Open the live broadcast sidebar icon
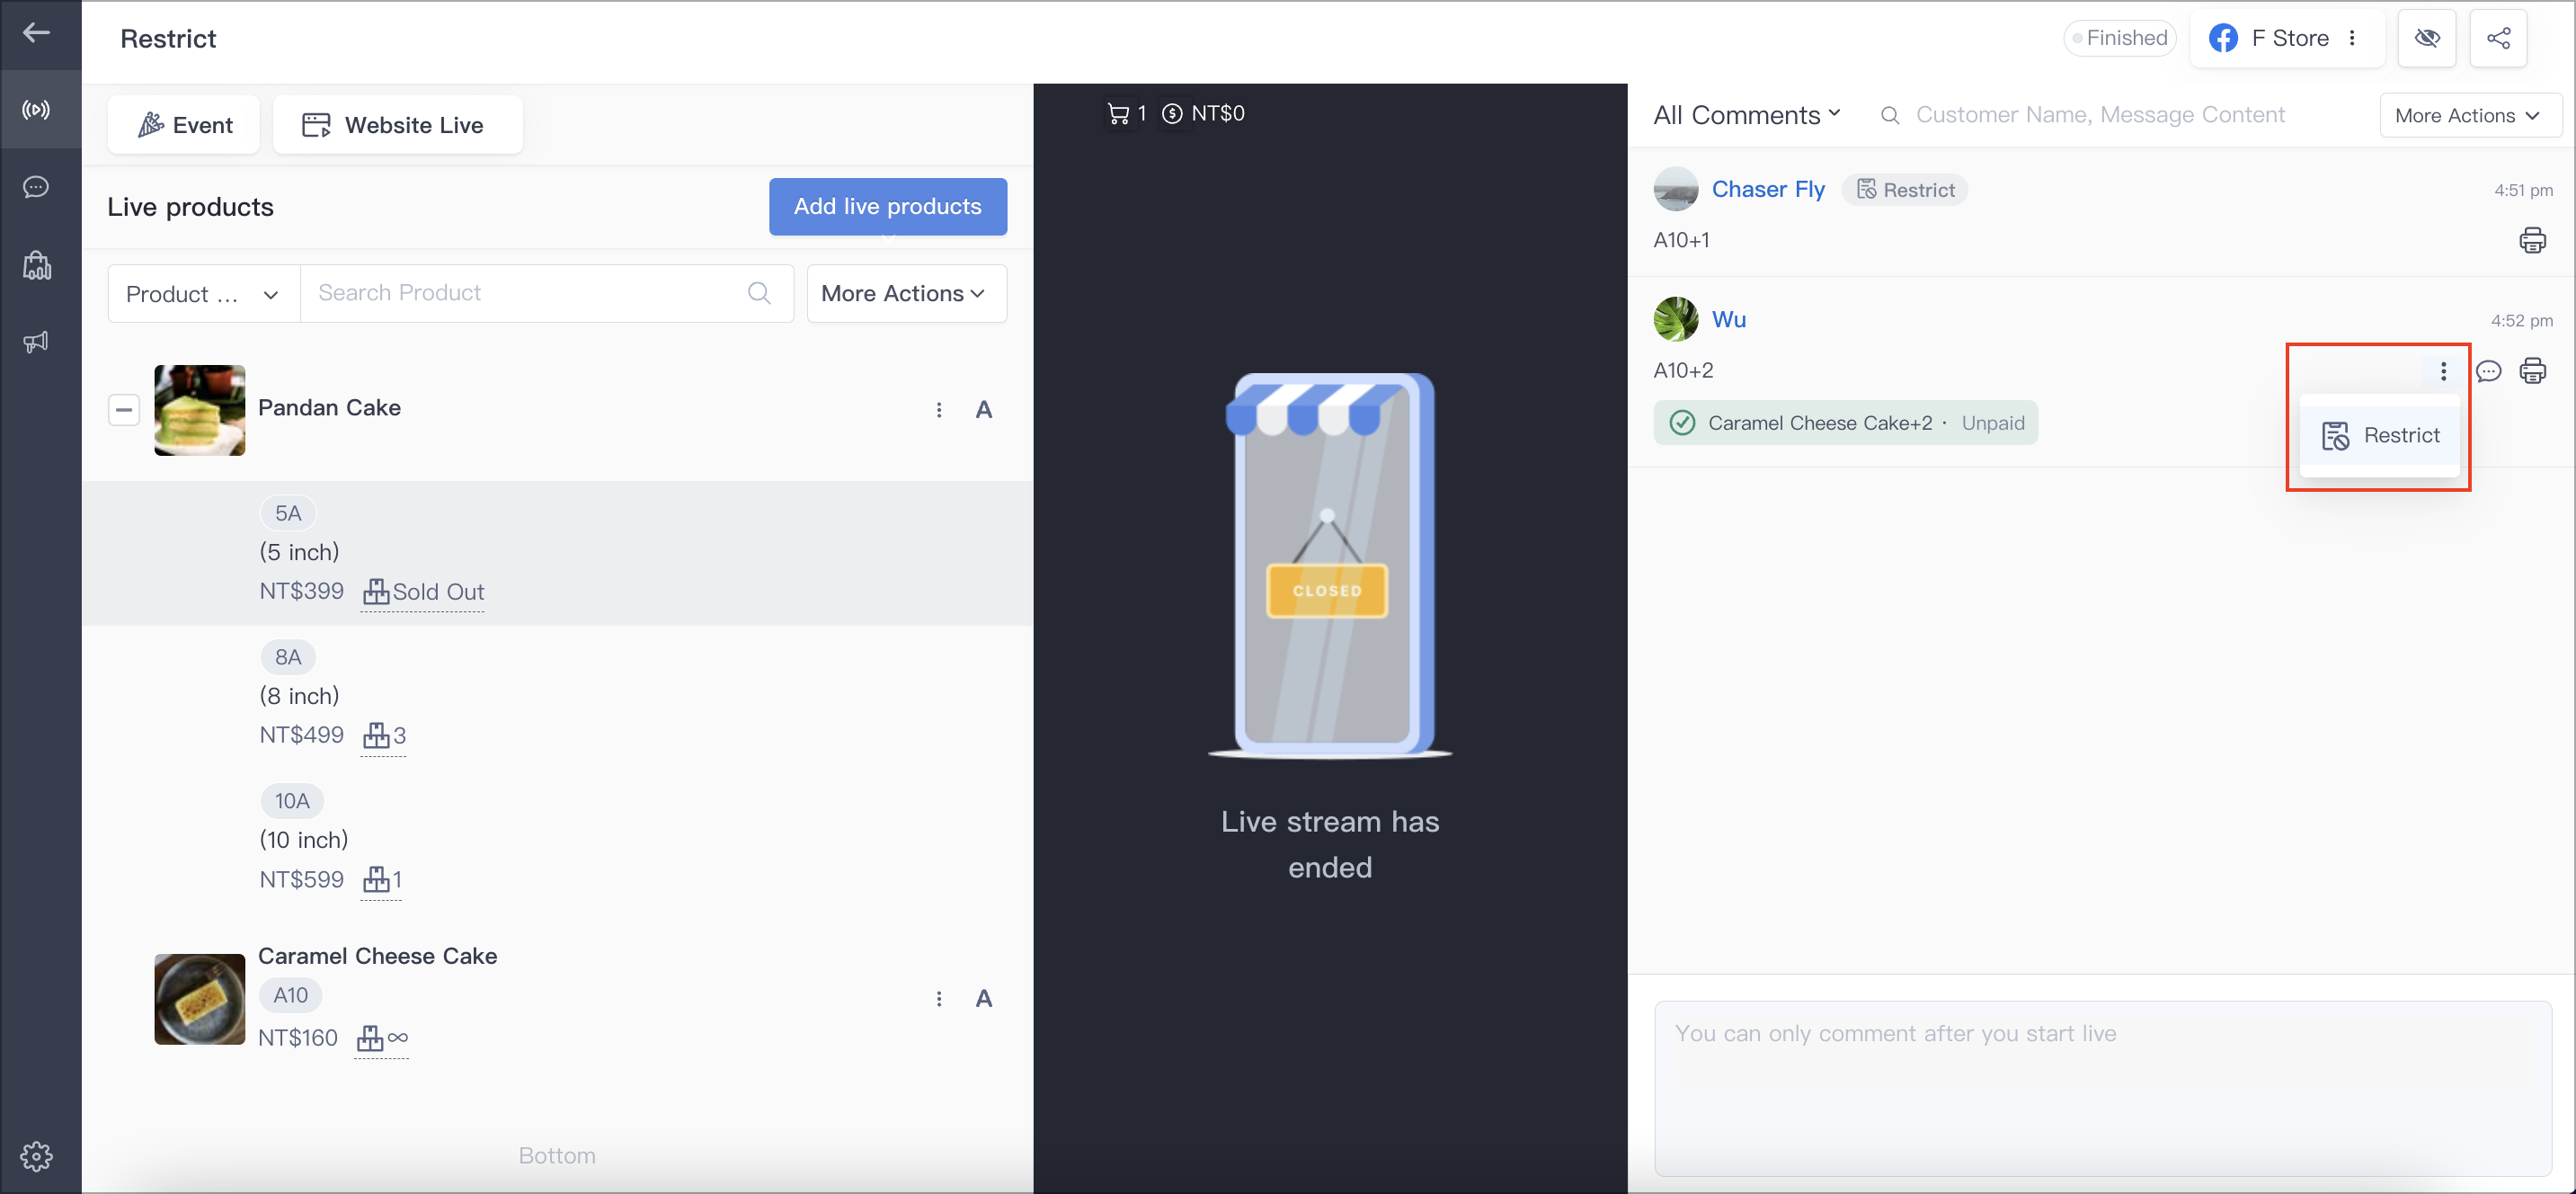The height and width of the screenshot is (1194, 2576). pos(37,110)
